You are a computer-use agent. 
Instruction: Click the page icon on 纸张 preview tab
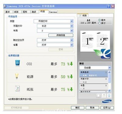pyautogui.click(x=80, y=16)
